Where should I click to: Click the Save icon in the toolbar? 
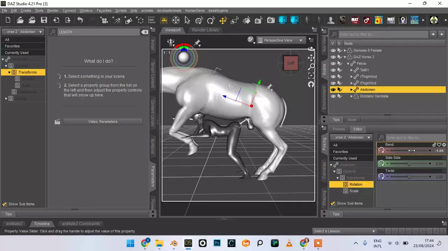click(x=44, y=20)
